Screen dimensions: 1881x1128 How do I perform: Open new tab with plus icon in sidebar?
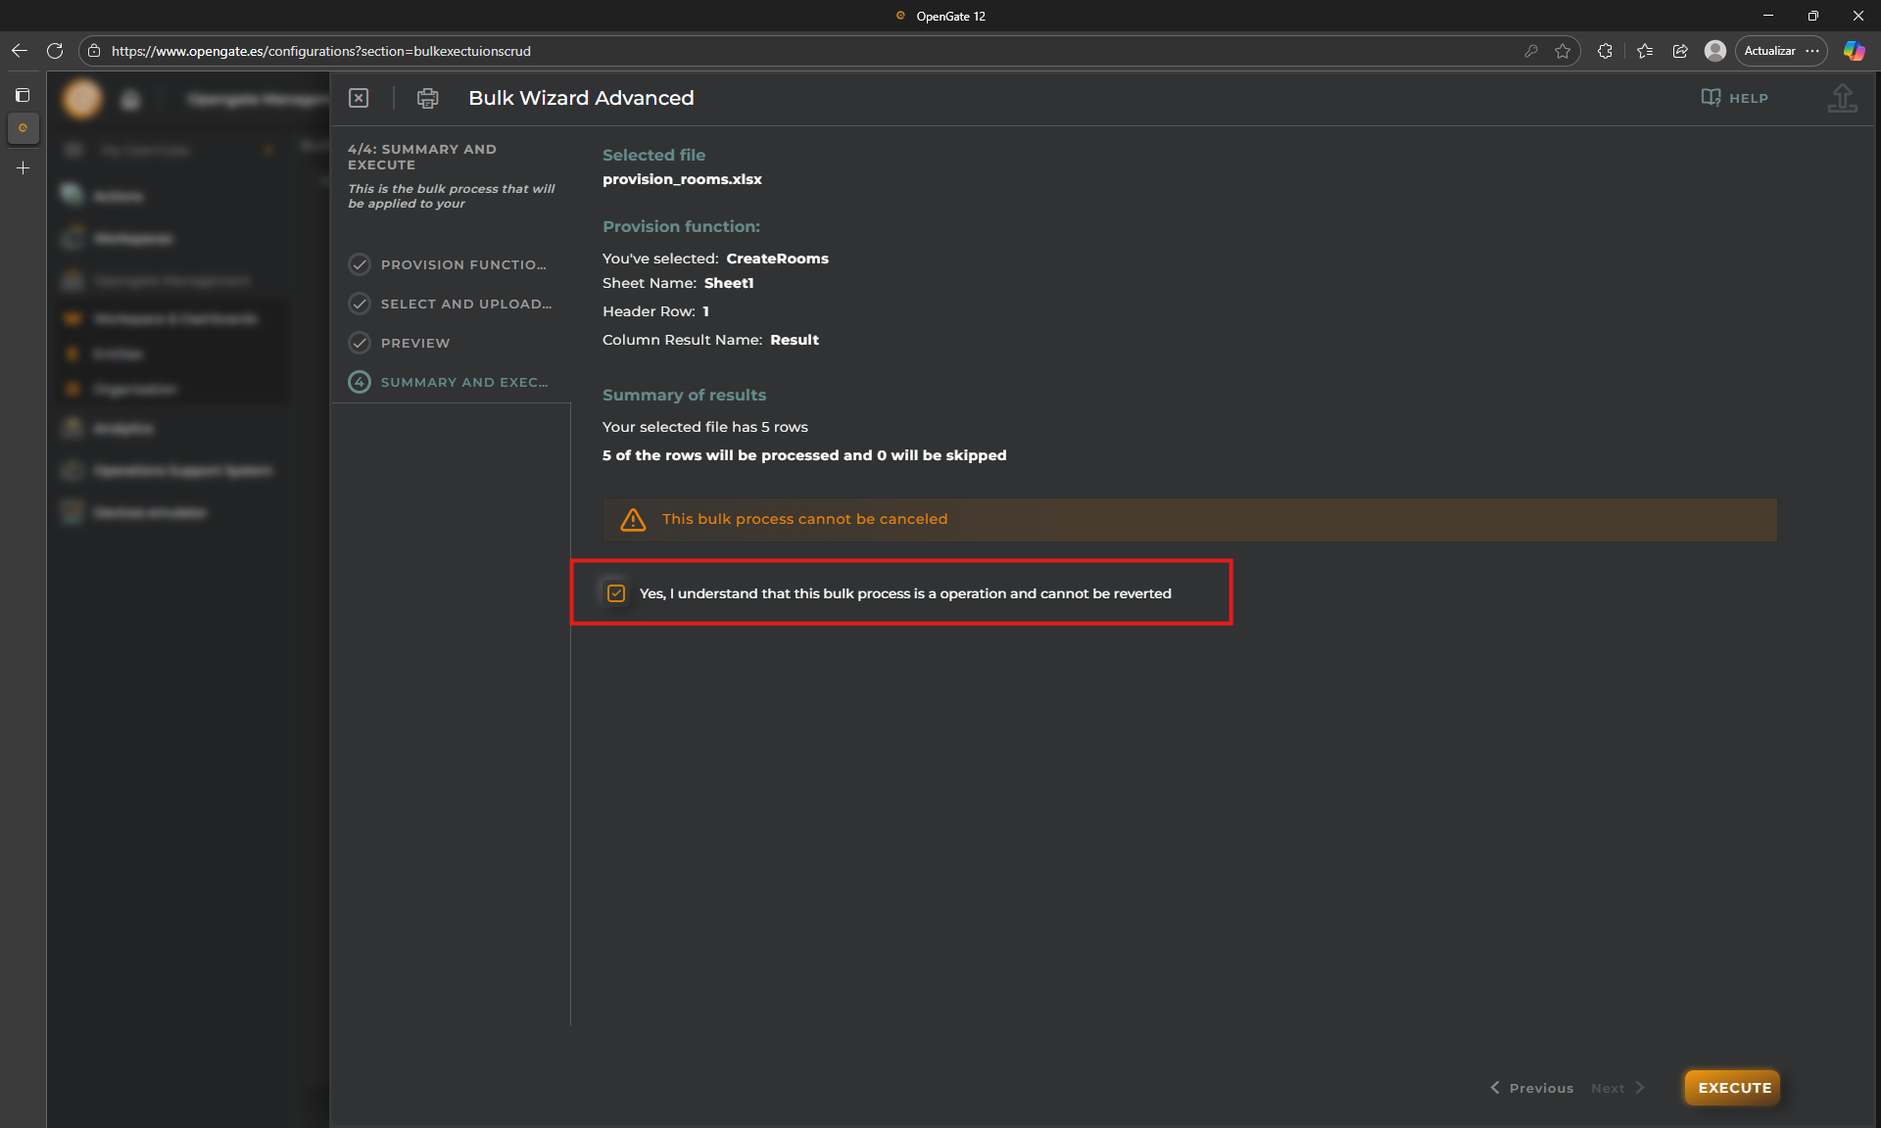[23, 168]
